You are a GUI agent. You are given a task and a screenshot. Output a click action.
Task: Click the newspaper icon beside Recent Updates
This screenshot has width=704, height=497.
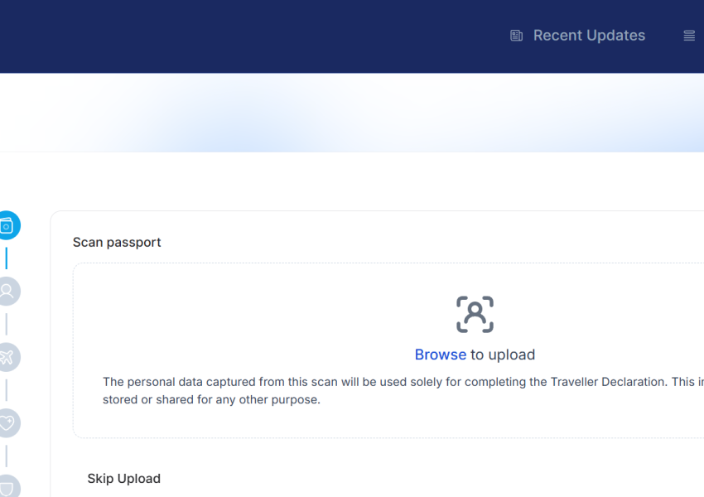tap(517, 36)
